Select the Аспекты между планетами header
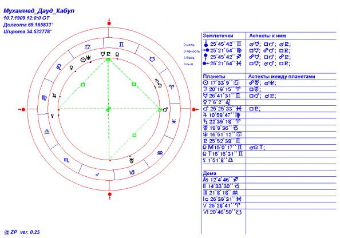Viewport: 340px width, 238px height. tap(282, 77)
